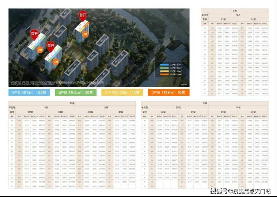Click the 14号 unit header in the 10幢 table
The image size is (277, 197).
click(46, 107)
